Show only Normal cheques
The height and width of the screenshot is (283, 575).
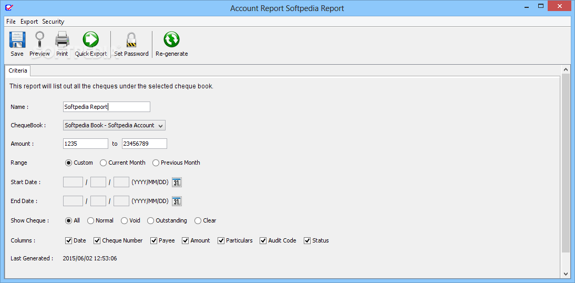tap(90, 220)
